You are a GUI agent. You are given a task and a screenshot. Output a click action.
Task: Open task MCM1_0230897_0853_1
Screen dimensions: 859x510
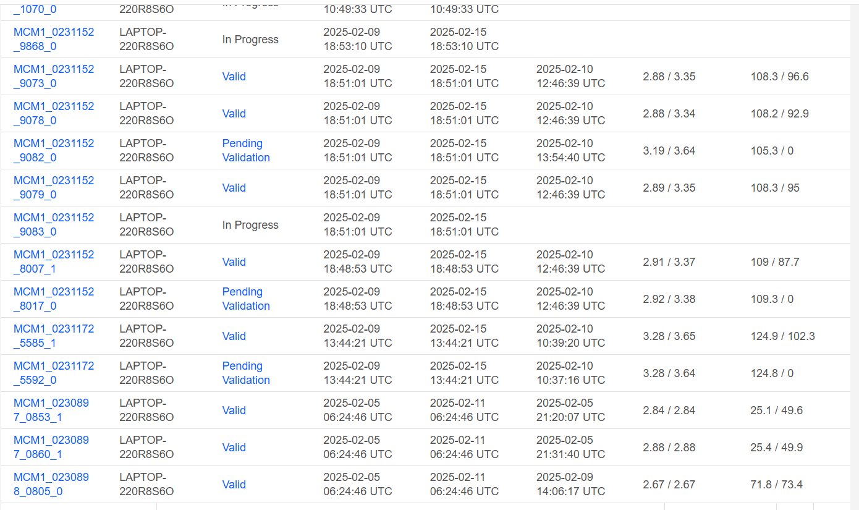pyautogui.click(x=51, y=410)
